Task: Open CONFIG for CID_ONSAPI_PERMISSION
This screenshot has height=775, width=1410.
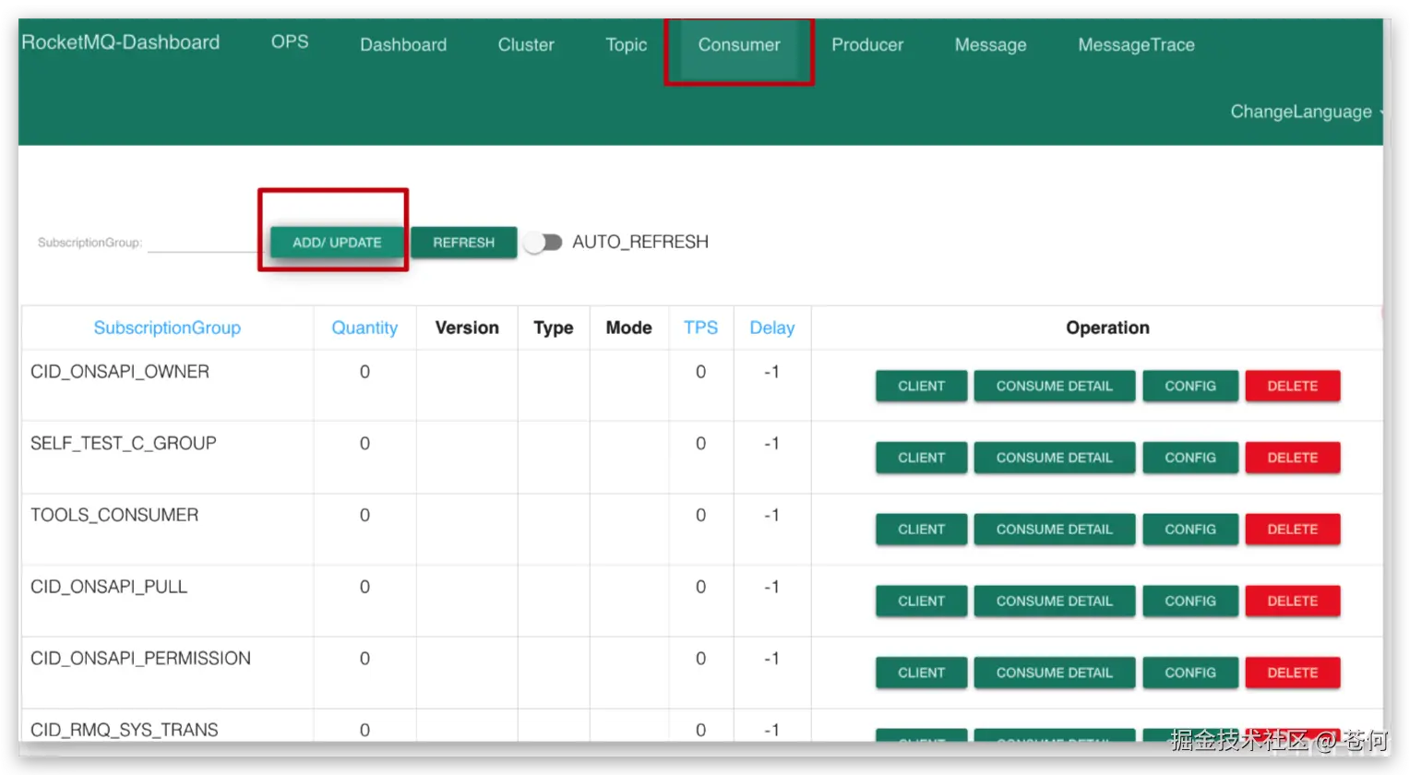Action: pyautogui.click(x=1190, y=673)
